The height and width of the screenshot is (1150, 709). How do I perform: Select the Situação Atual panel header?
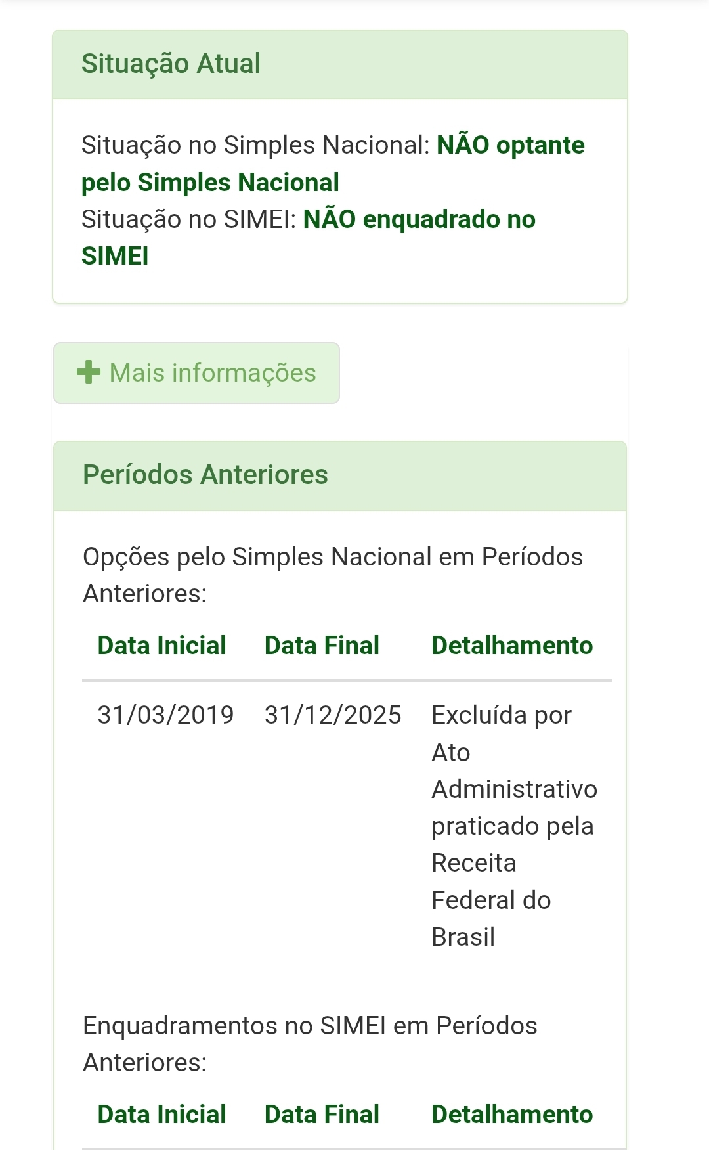pyautogui.click(x=340, y=64)
